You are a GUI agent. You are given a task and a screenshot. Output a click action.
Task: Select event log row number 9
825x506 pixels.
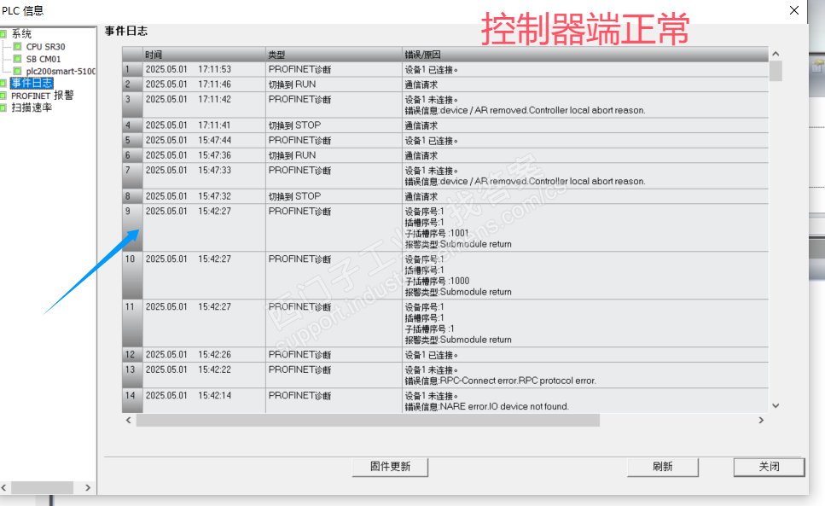[x=132, y=227]
